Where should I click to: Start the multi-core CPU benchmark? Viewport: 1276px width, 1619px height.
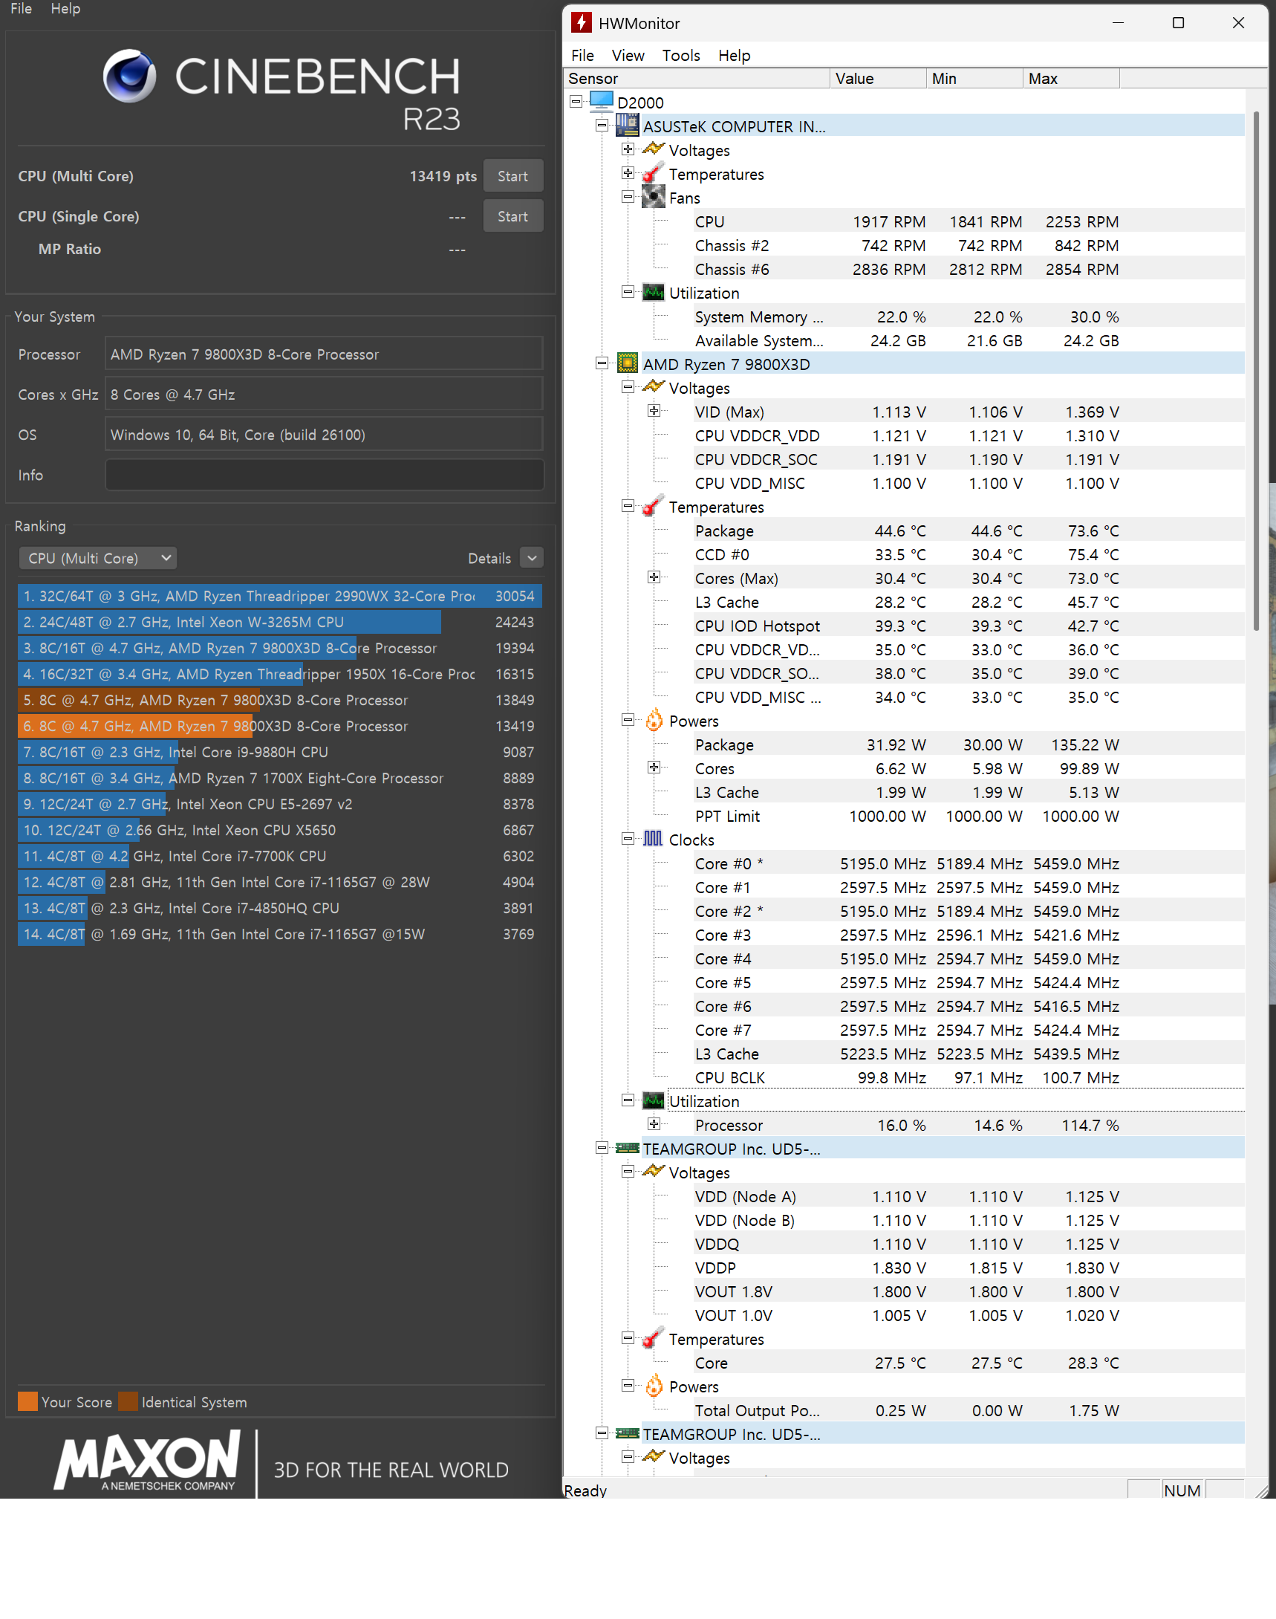tap(512, 175)
